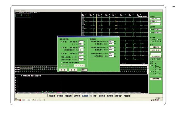The width and height of the screenshot is (176, 113).
Task: Open the 病历管理 tab
Action: point(52,96)
